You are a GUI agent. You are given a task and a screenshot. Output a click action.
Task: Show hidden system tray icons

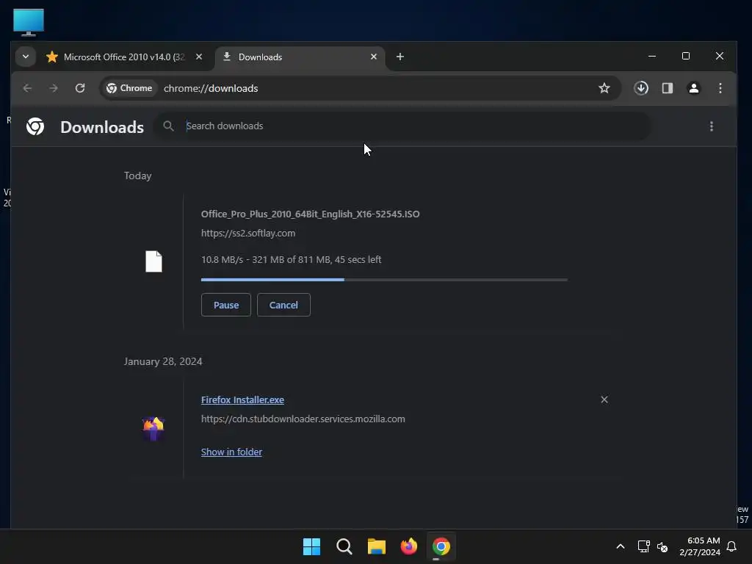(620, 546)
